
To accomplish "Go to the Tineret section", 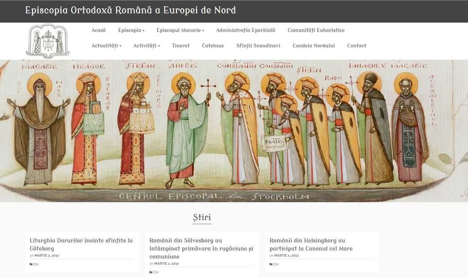I will (181, 46).
